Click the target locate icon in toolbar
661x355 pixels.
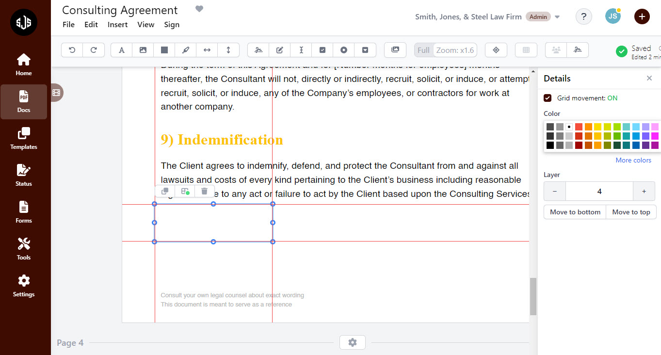496,50
